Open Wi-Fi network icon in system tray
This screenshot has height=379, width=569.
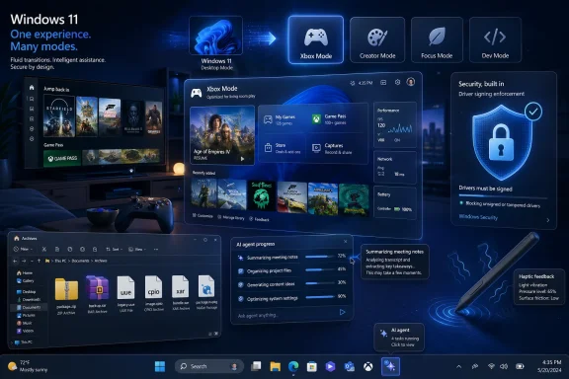[x=491, y=366]
